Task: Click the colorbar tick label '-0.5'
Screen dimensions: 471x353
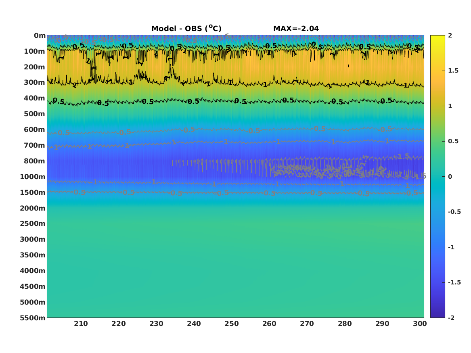Action: coord(454,212)
